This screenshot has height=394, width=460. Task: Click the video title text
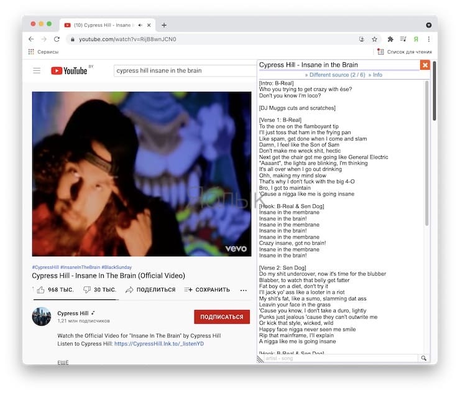(x=109, y=276)
